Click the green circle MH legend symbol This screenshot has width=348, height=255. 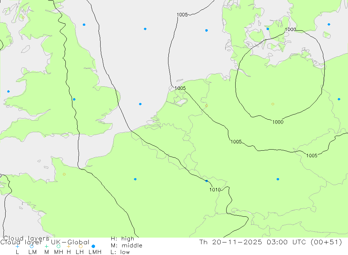coord(58,246)
